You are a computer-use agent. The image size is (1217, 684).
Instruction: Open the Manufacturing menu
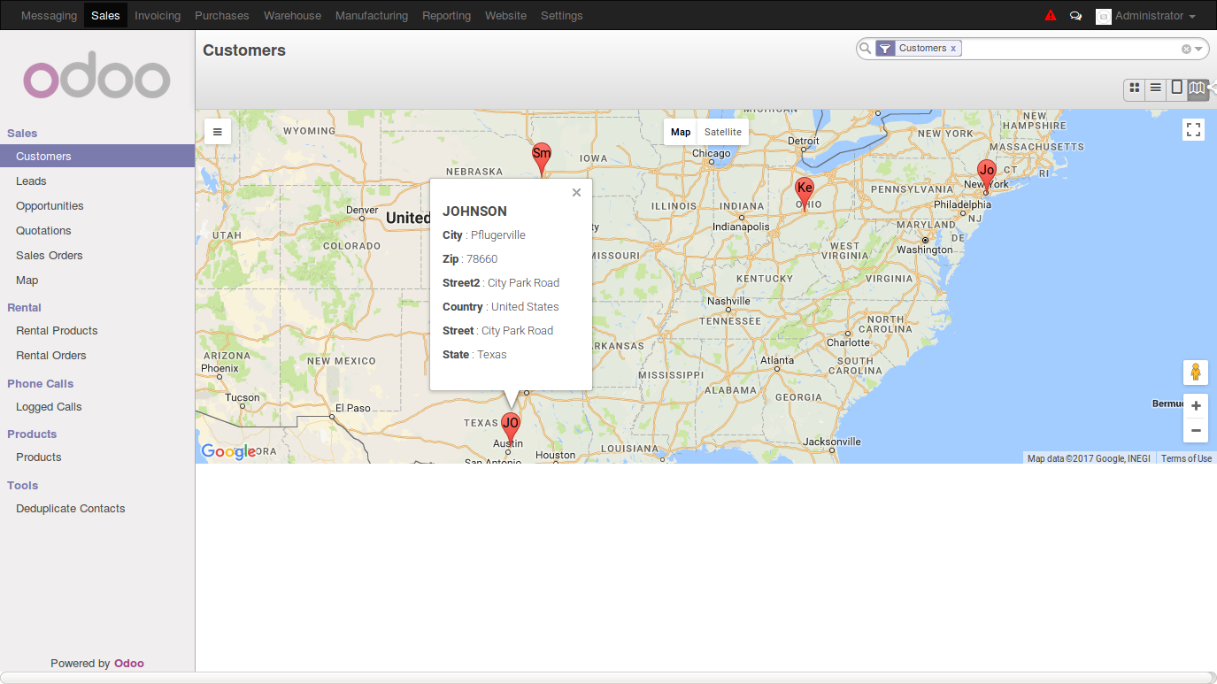(372, 16)
